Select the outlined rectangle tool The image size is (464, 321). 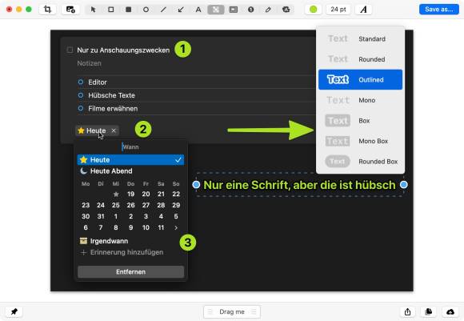point(110,10)
